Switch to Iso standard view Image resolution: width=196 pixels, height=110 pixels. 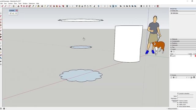coord(77,6)
